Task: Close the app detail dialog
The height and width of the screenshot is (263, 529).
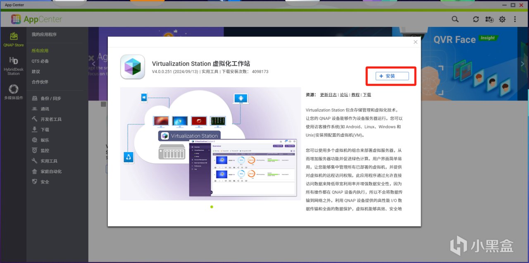Action: 415,42
